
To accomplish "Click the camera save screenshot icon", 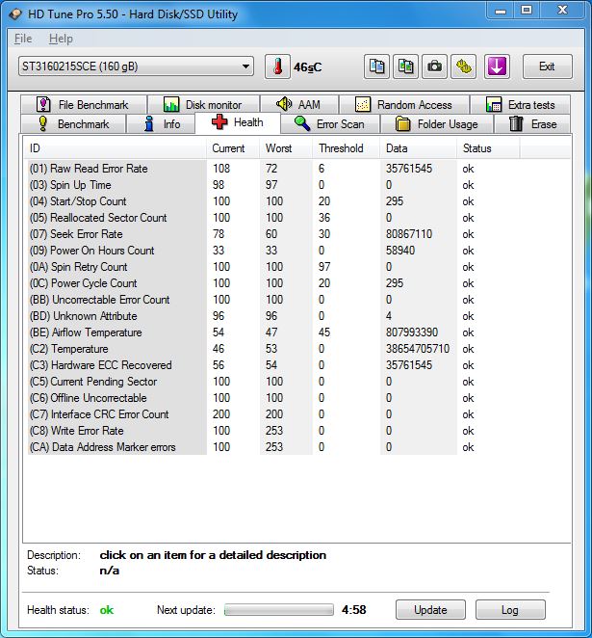I will point(434,66).
